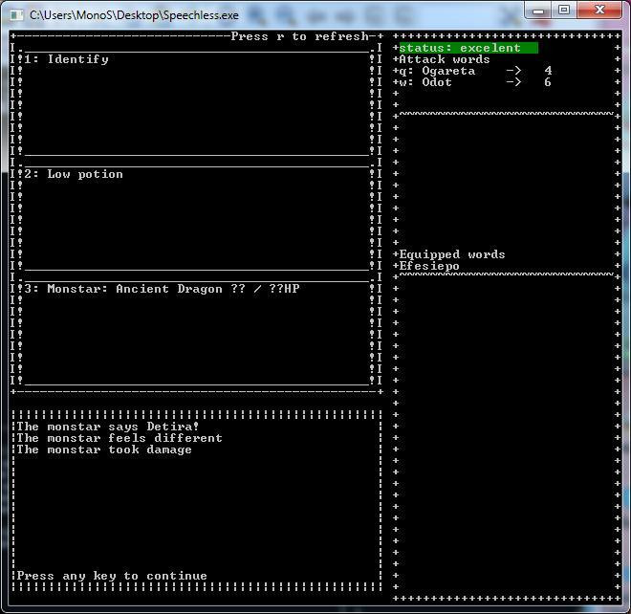Select '3: Monstar: Ancient Dragon ?? / ??HP'

(162, 289)
